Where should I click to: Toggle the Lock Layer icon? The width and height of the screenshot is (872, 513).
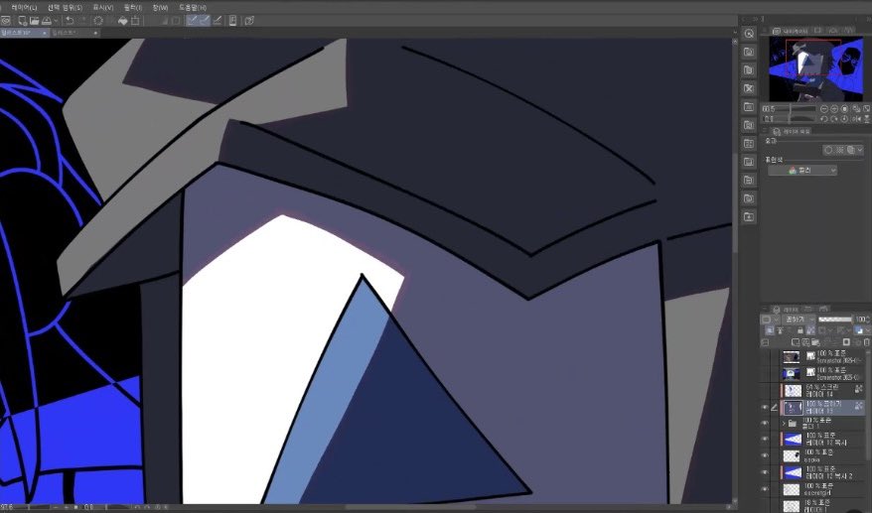point(799,330)
